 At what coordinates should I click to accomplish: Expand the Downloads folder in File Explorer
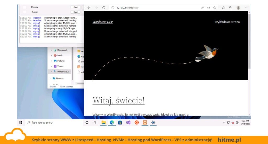(x=51, y=50)
